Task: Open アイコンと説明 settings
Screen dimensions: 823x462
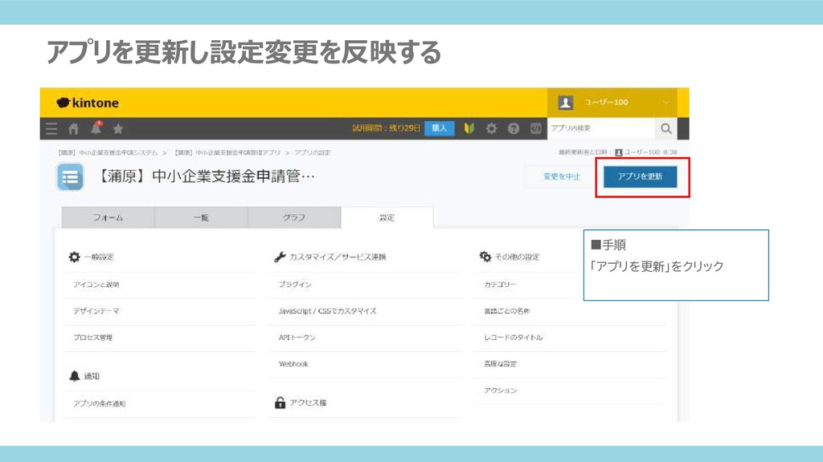Action: 96,285
